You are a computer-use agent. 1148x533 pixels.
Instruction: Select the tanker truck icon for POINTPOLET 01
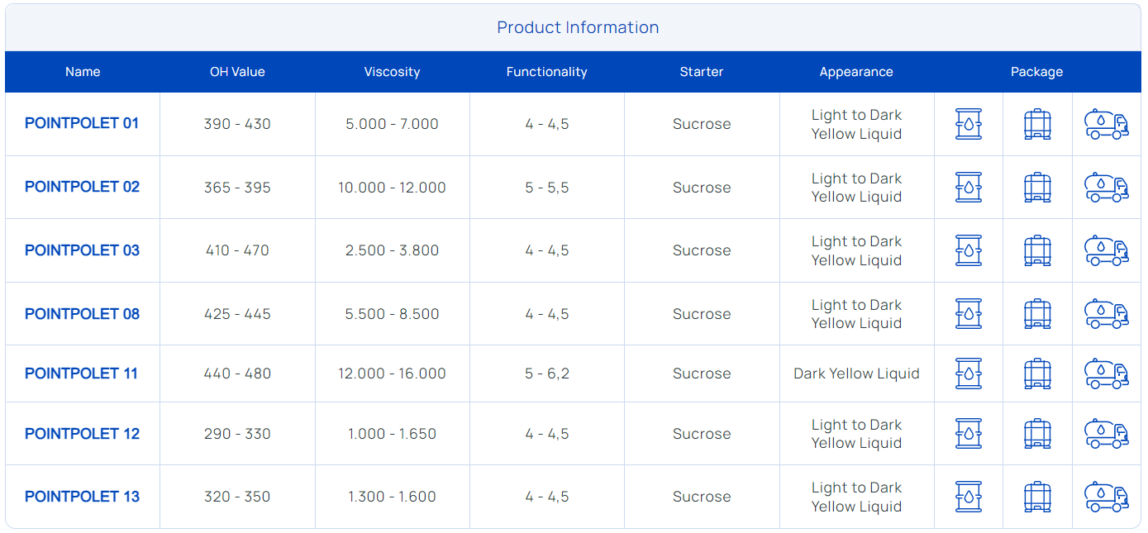coord(1106,124)
